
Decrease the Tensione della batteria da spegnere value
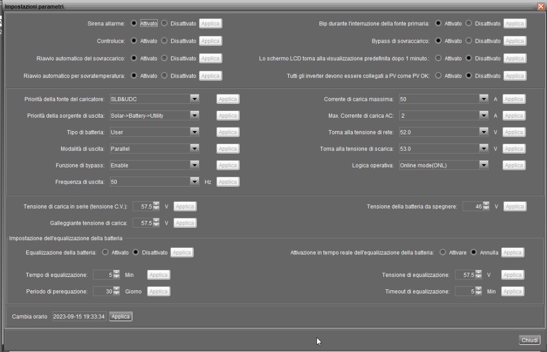pos(486,209)
